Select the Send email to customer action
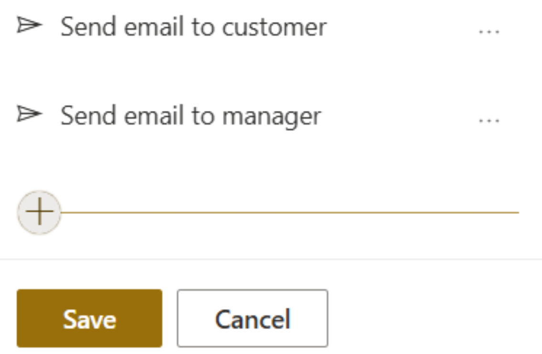Image resolution: width=542 pixels, height=354 pixels. [x=193, y=27]
